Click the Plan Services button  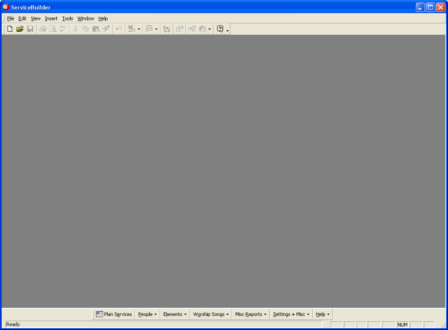click(x=114, y=314)
